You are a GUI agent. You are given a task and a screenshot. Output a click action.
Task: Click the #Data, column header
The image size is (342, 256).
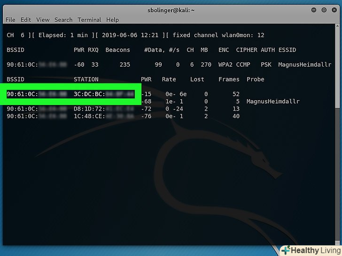(x=155, y=50)
